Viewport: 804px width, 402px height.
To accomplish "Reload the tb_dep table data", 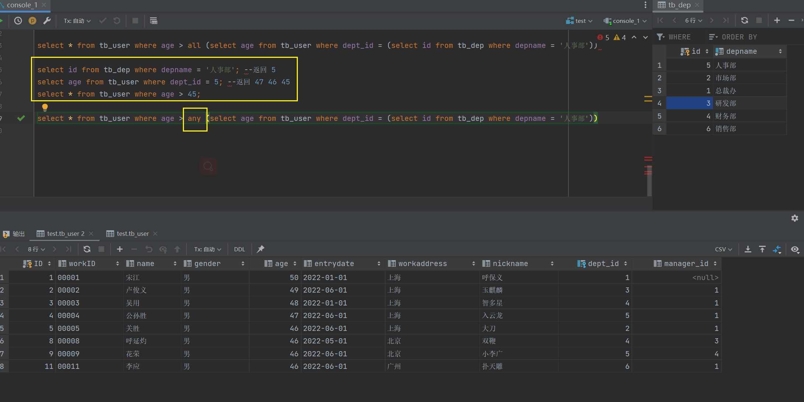I will click(x=744, y=21).
